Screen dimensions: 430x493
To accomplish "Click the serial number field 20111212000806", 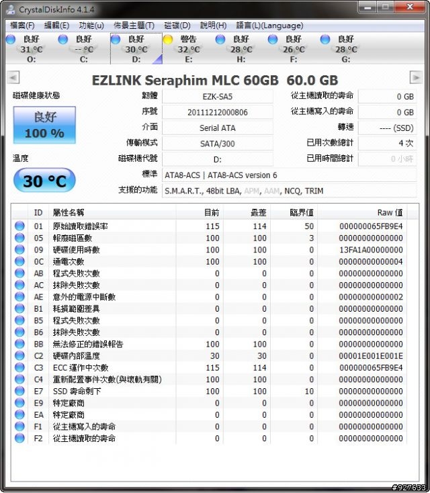I will [218, 112].
